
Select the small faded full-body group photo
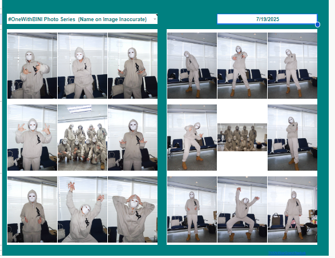(242, 137)
